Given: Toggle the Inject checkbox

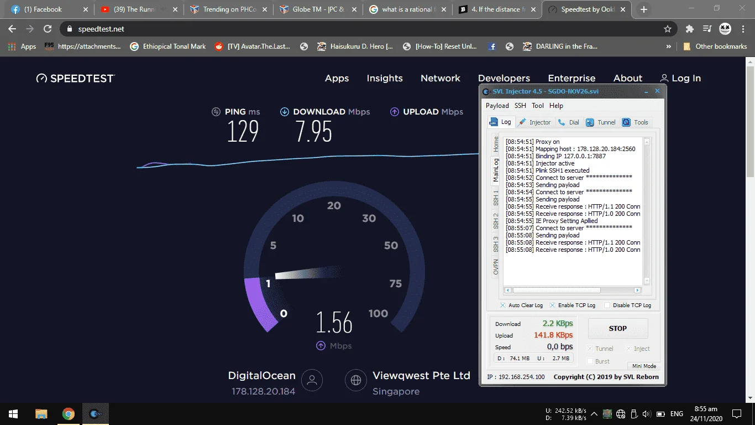Looking at the screenshot, I should [629, 349].
